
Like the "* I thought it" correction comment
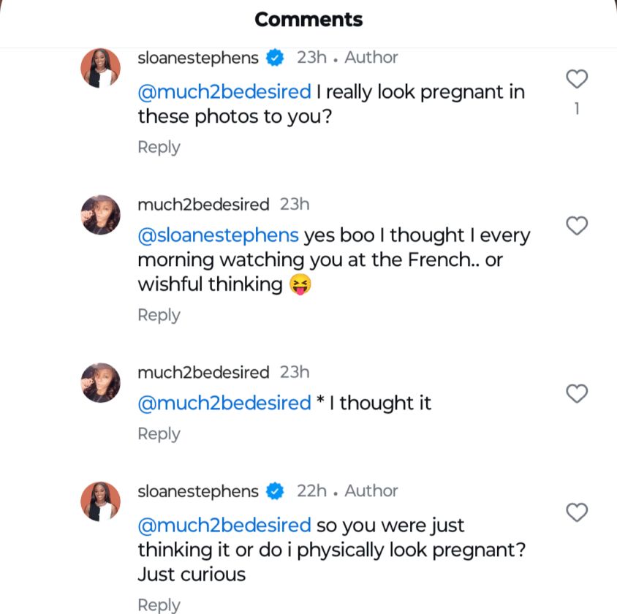(577, 394)
